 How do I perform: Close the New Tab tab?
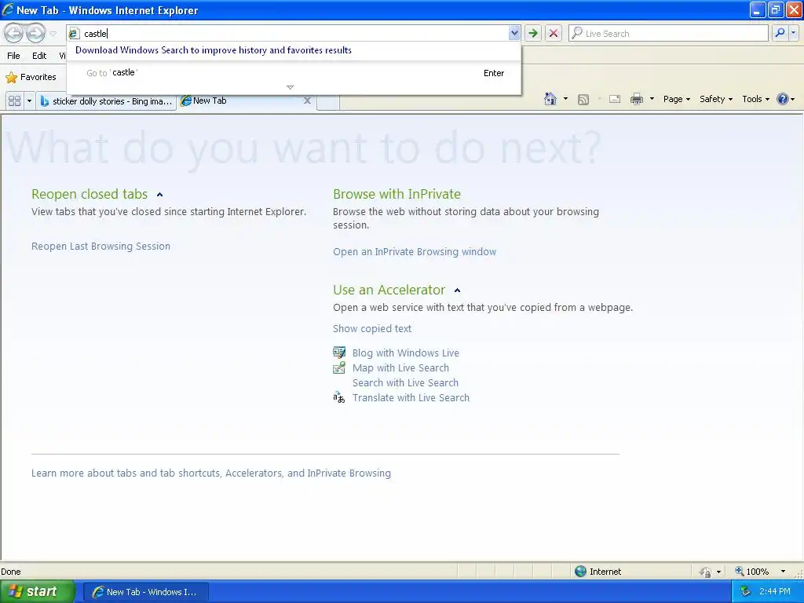click(x=307, y=100)
